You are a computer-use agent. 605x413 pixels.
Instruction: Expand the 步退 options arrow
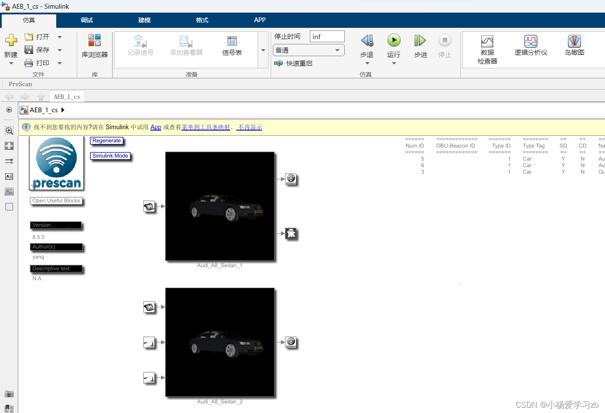pos(367,64)
